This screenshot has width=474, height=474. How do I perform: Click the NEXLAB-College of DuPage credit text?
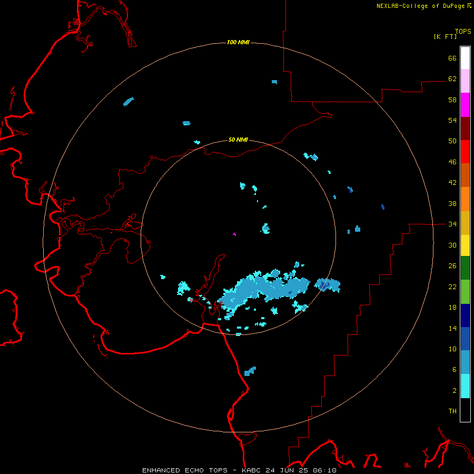tap(420, 6)
